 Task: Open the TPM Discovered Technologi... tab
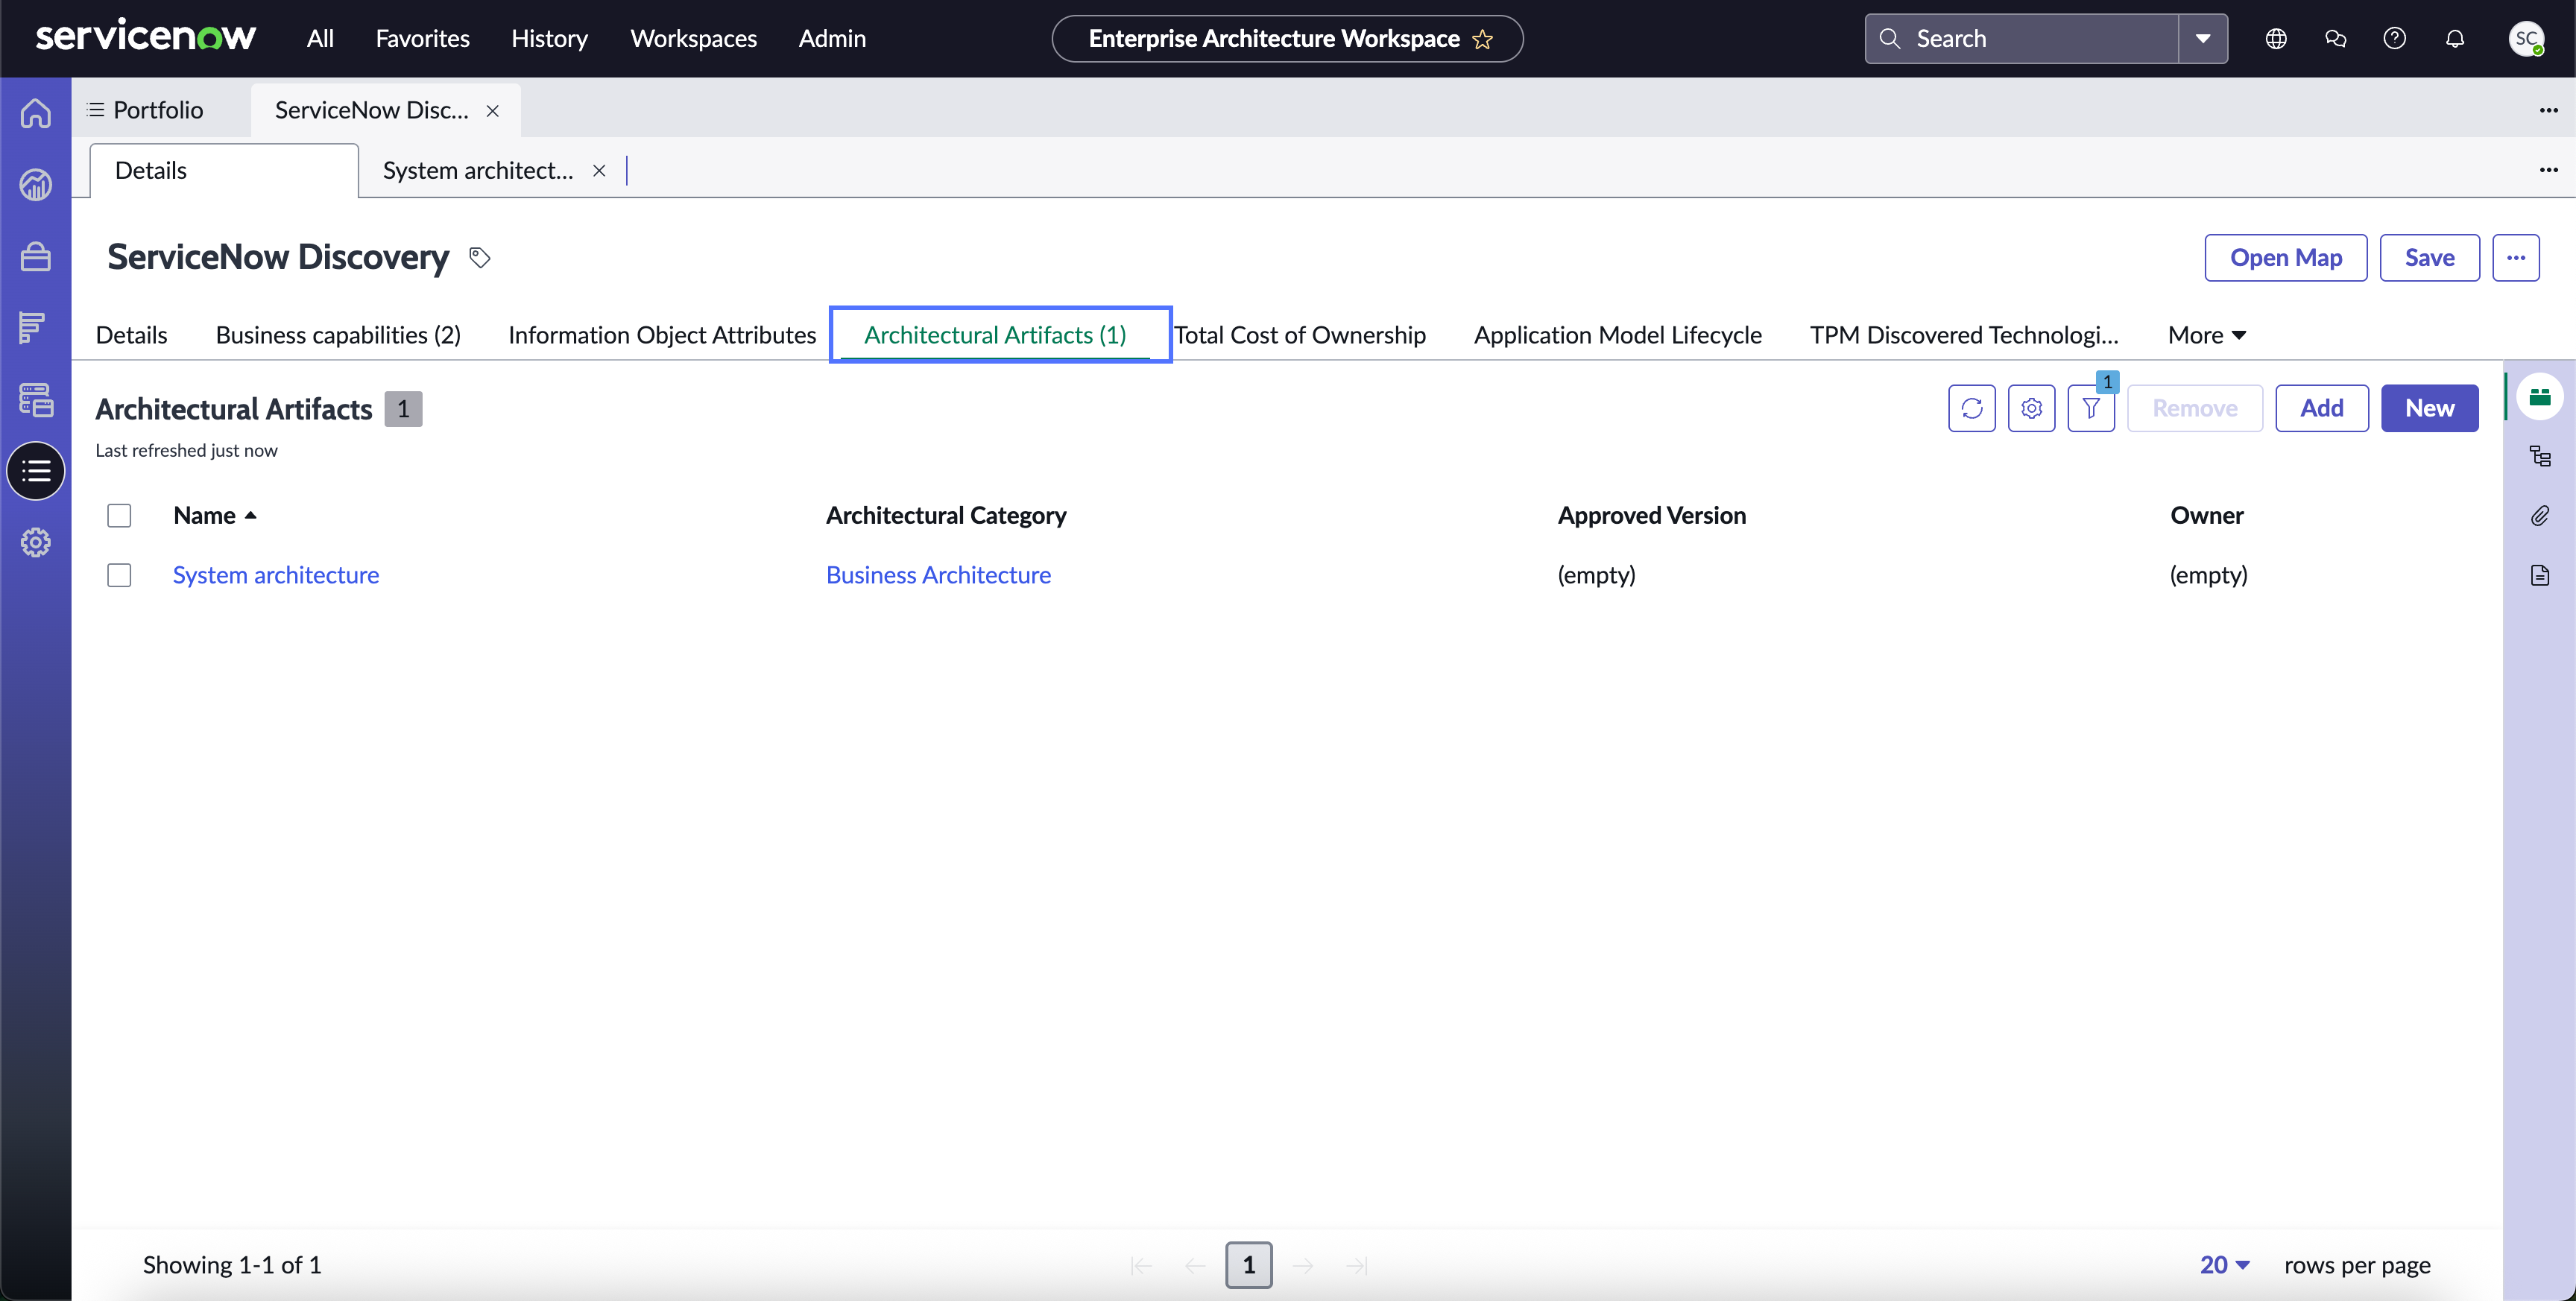1964,335
